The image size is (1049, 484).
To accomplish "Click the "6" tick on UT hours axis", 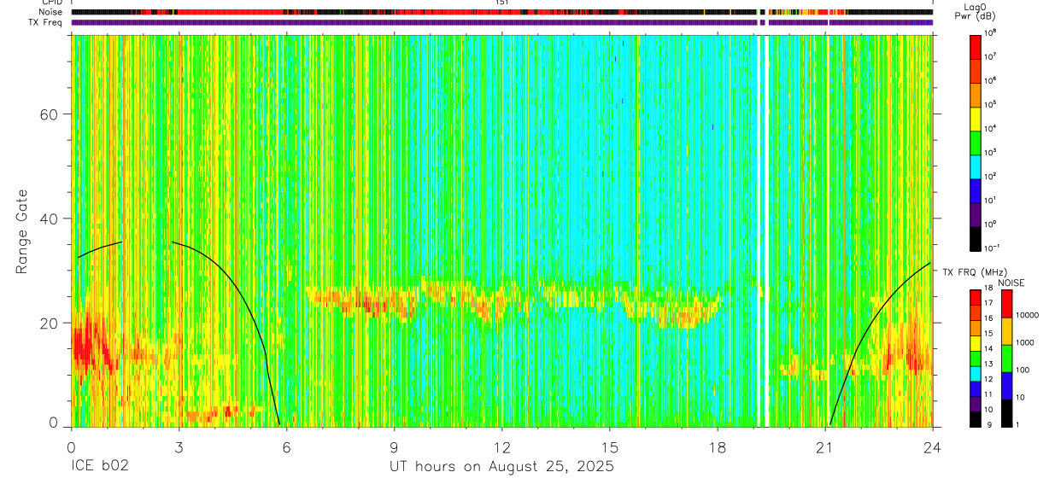I will pos(287,446).
